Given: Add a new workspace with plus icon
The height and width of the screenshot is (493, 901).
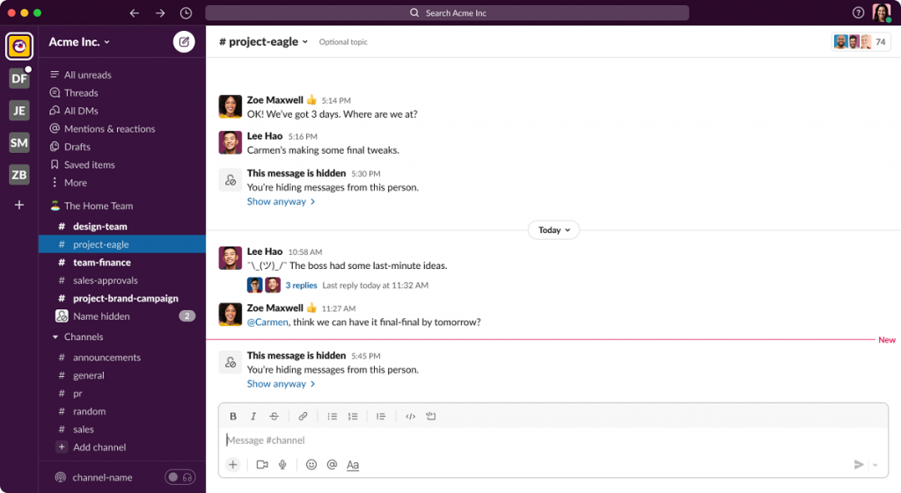Looking at the screenshot, I should point(19,205).
